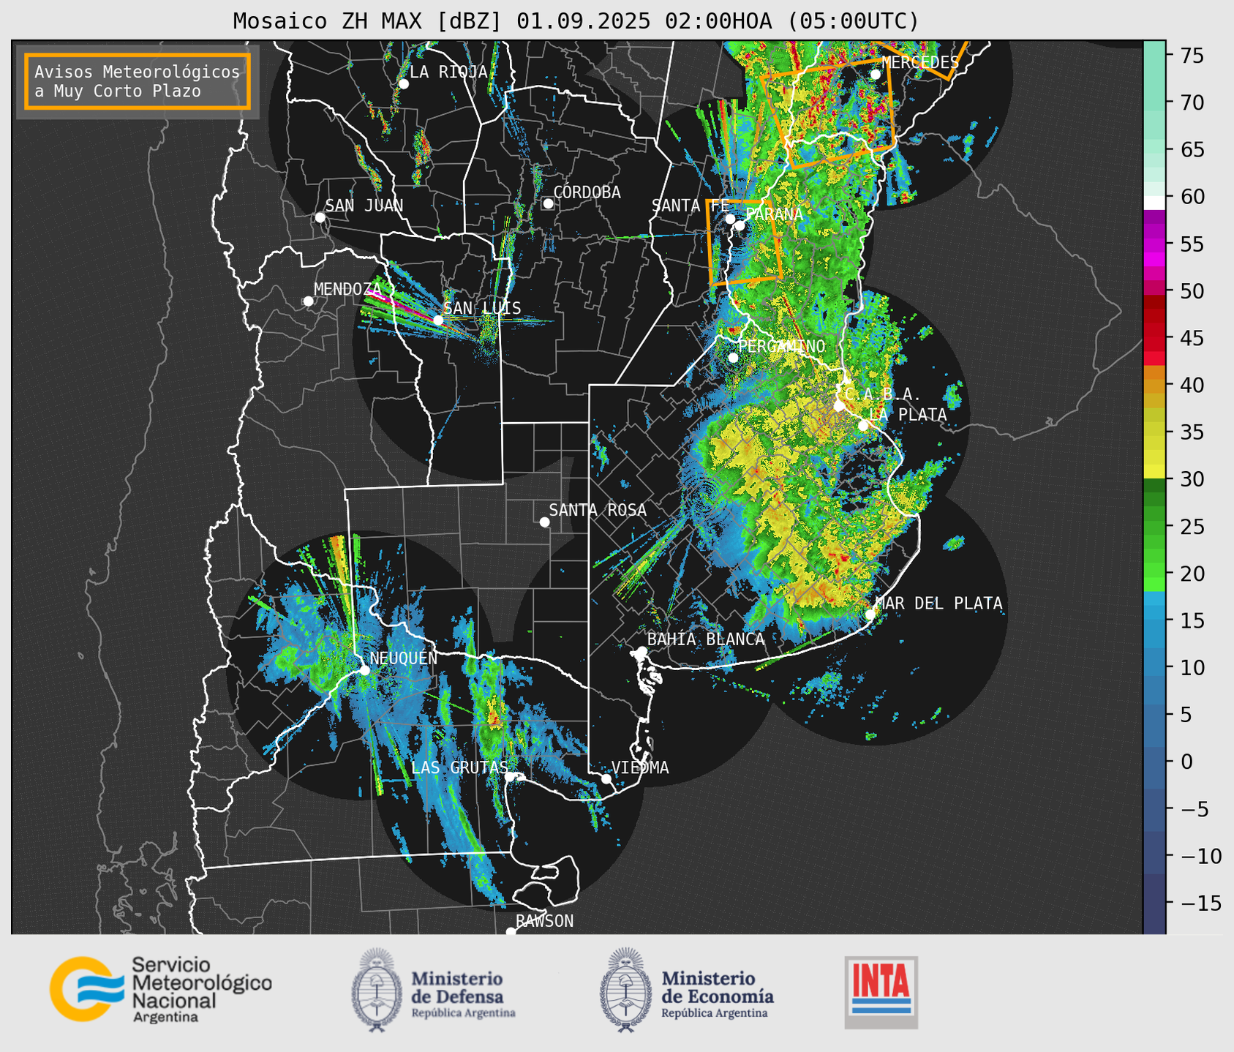Click the RAWSON city label
1234x1052 pixels.
[545, 921]
